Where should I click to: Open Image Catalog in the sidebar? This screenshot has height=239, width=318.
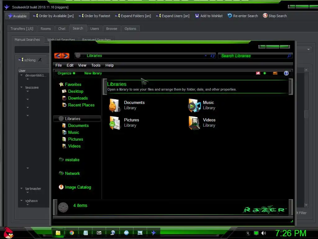pyautogui.click(x=78, y=187)
